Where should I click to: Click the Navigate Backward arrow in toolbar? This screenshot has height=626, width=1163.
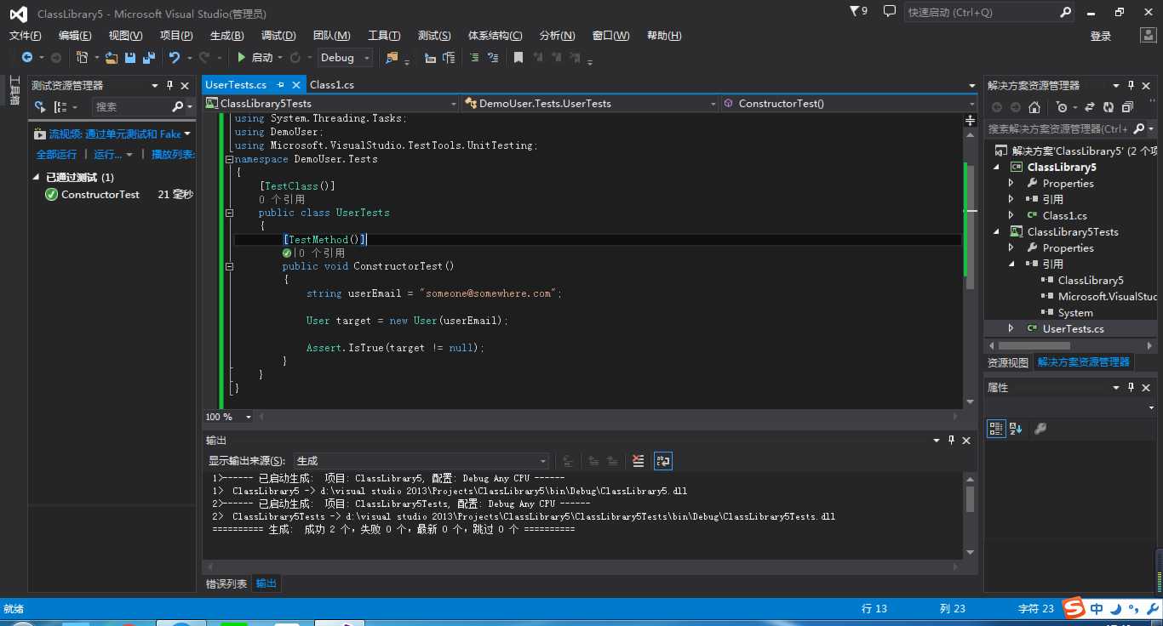[x=27, y=58]
